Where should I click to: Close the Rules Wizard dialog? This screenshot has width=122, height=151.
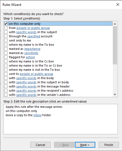tap(118, 4)
